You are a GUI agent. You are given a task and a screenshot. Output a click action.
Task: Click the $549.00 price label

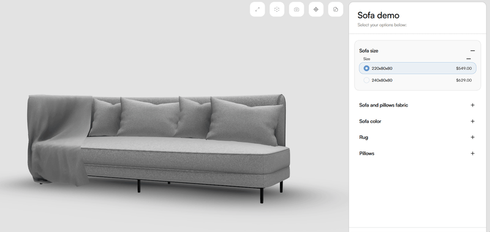(464, 68)
